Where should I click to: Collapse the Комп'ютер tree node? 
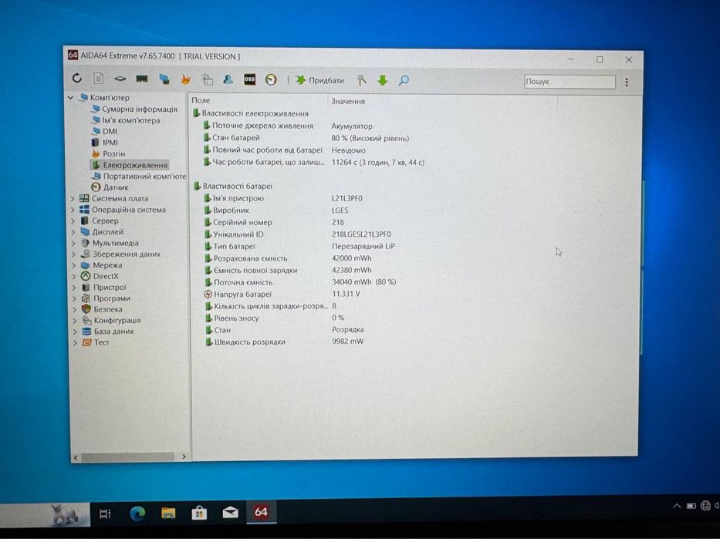click(x=71, y=97)
